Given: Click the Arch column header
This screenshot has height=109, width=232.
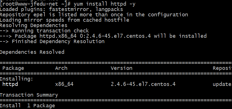Looking at the screenshot, I should coord(61,68).
